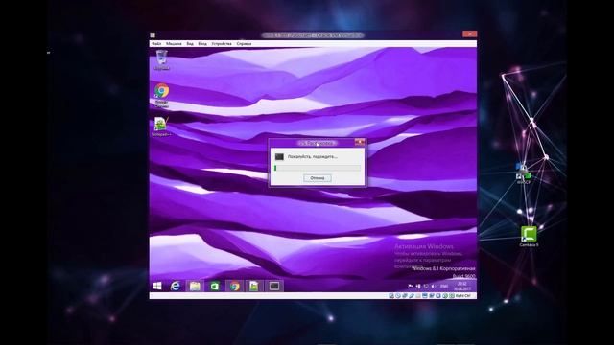The height and width of the screenshot is (345, 614).
Task: Open the guest Windows Start button
Action: [x=157, y=286]
